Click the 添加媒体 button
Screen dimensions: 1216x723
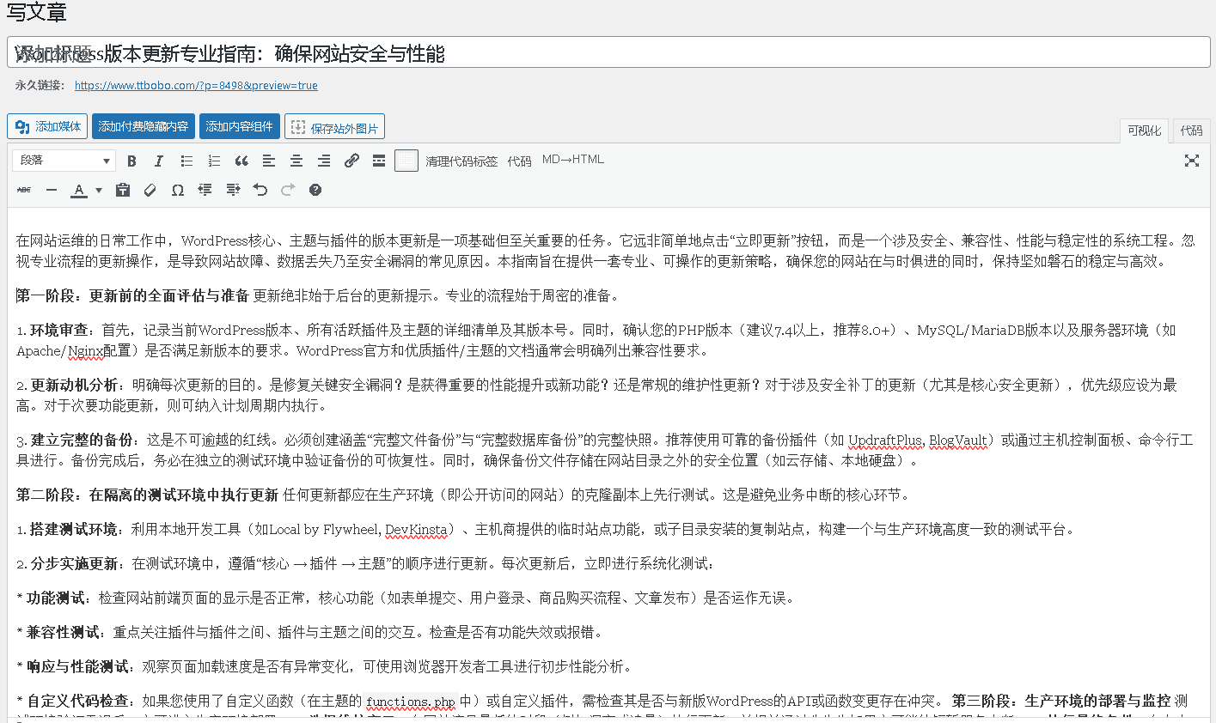48,126
